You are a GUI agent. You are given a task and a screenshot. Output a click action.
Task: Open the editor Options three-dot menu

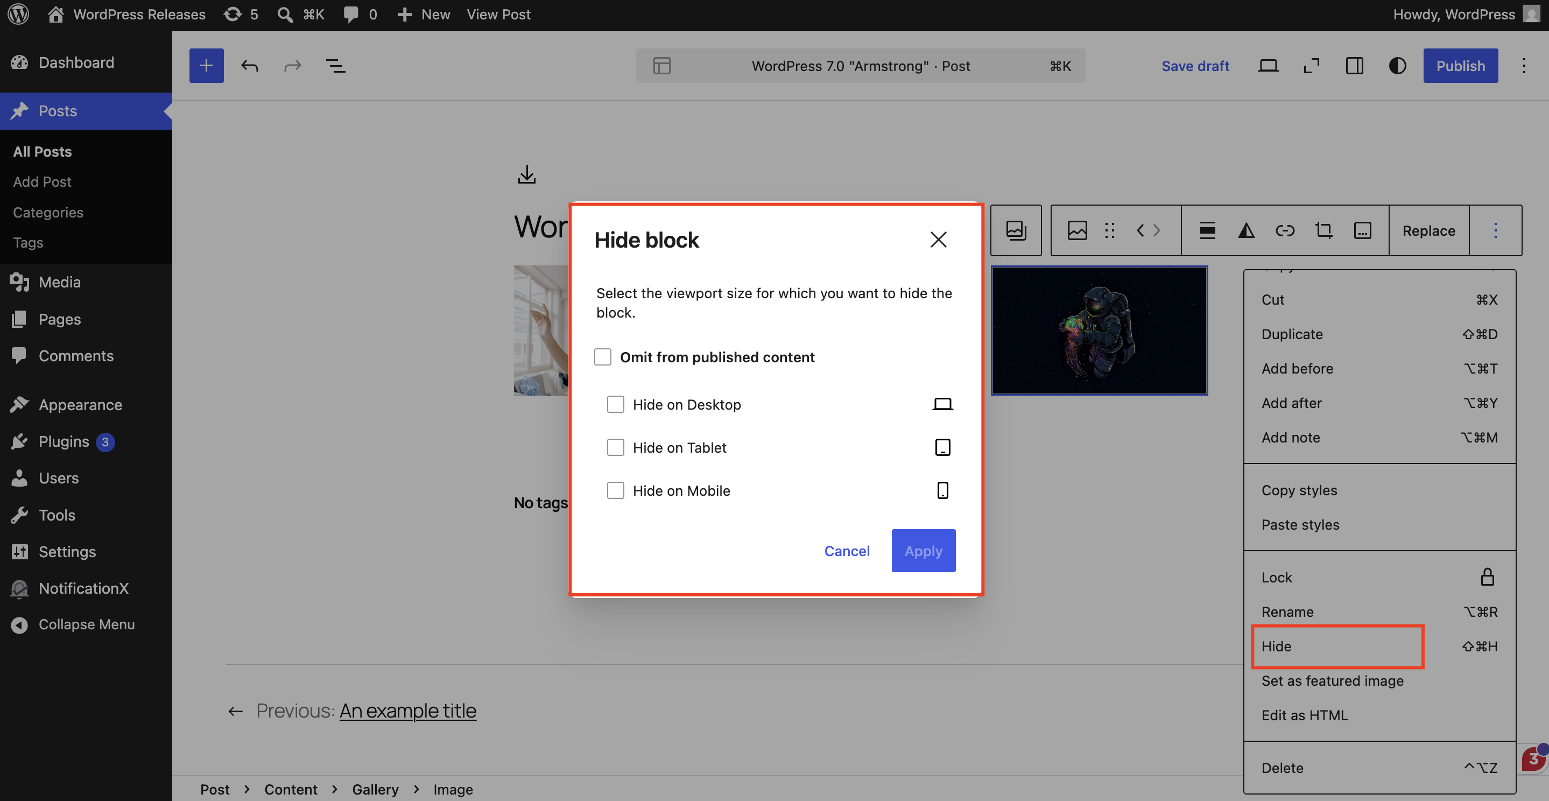point(1524,66)
